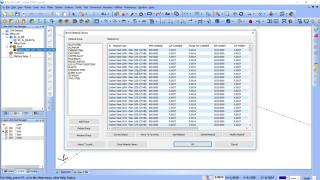
Task: Select Machine Setup - 1 tree item
Action: (x=22, y=56)
